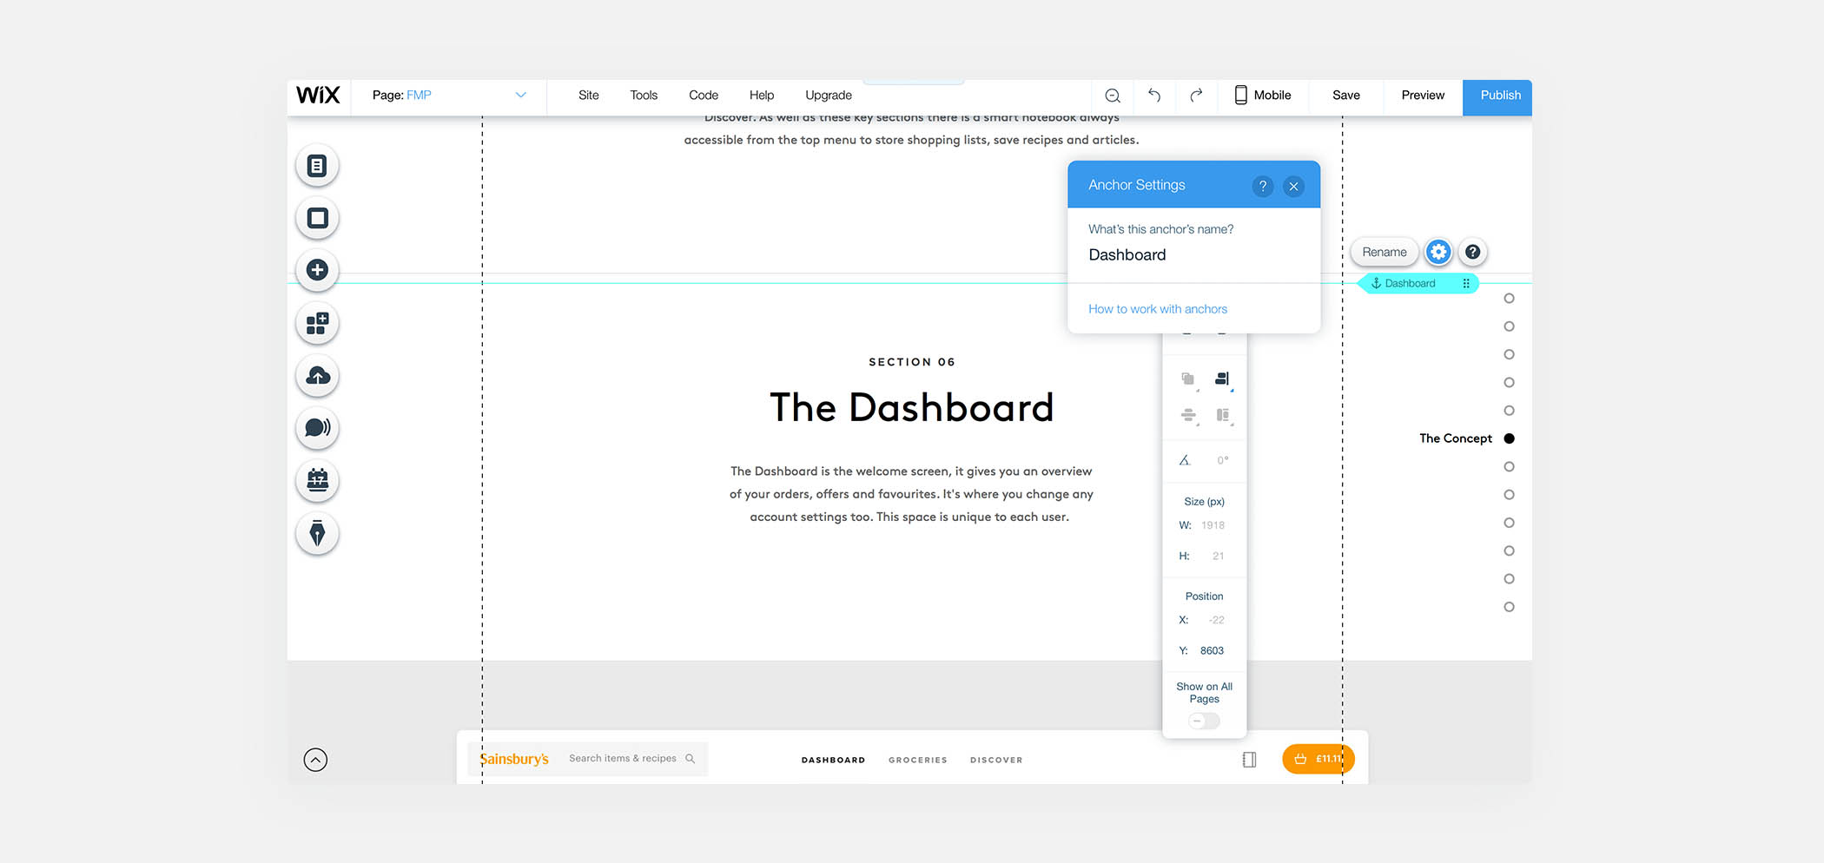Toggle Show on All Pages switch

click(x=1204, y=721)
